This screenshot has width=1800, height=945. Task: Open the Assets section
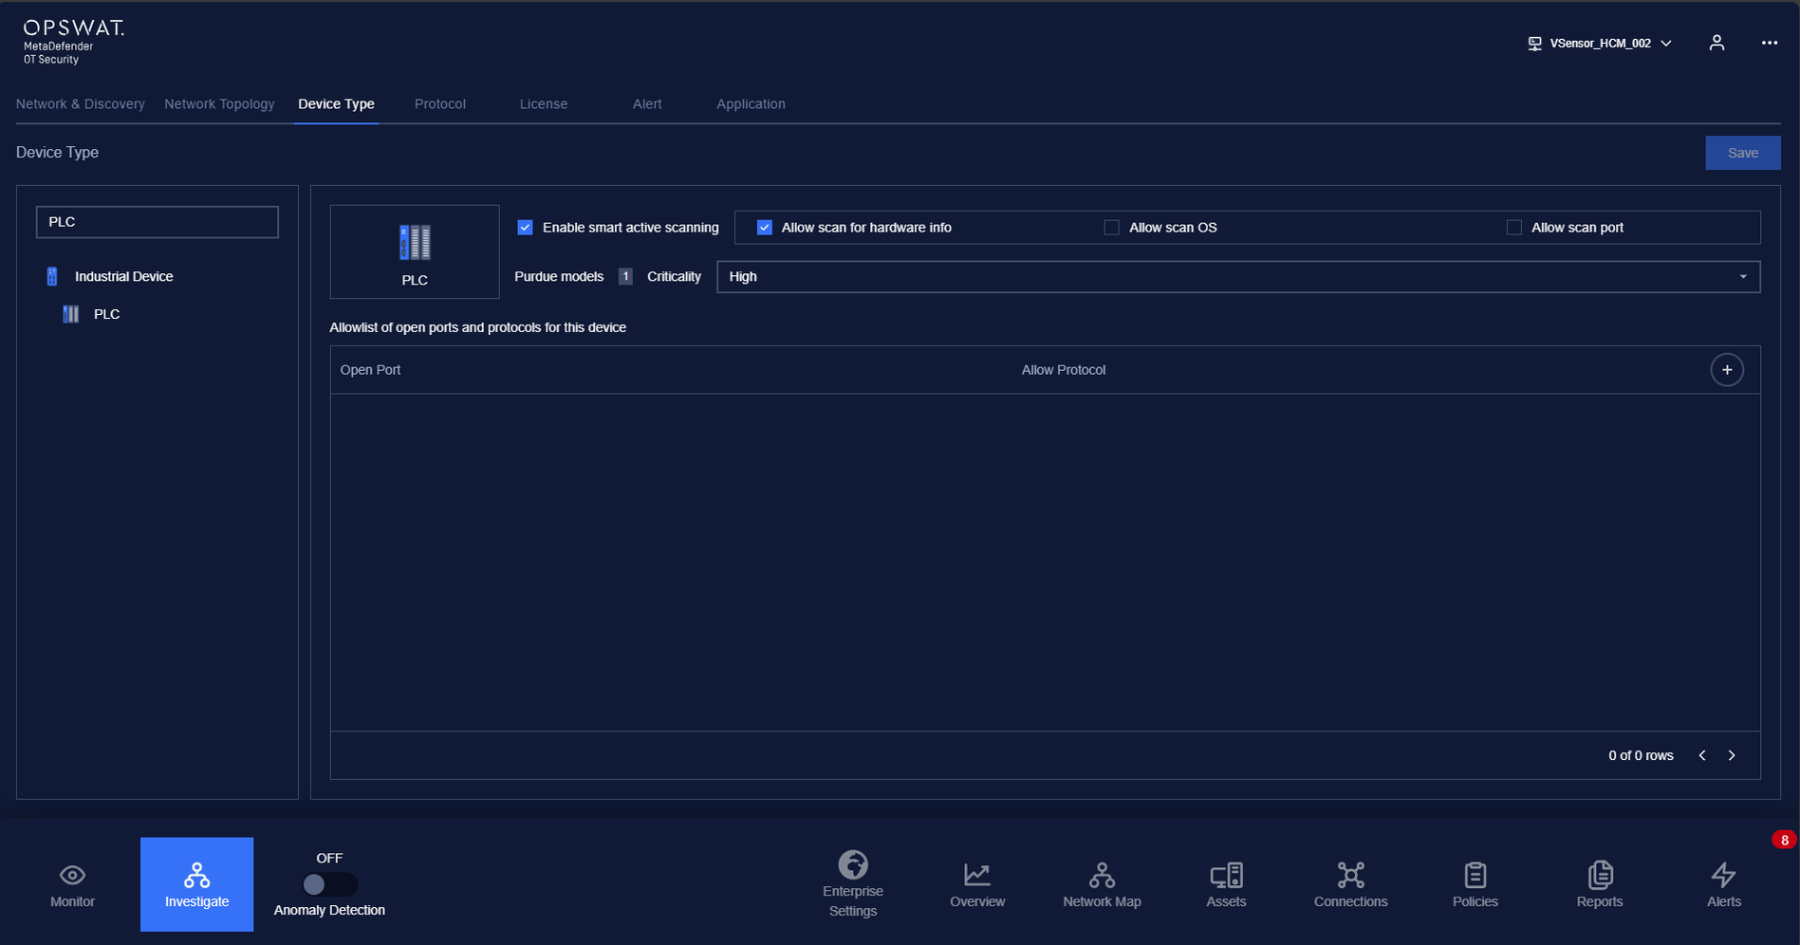tap(1226, 884)
